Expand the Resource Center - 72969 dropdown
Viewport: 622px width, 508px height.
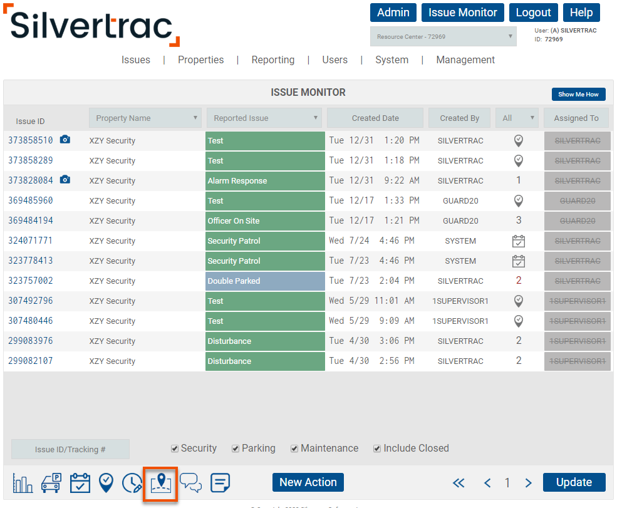pyautogui.click(x=443, y=36)
